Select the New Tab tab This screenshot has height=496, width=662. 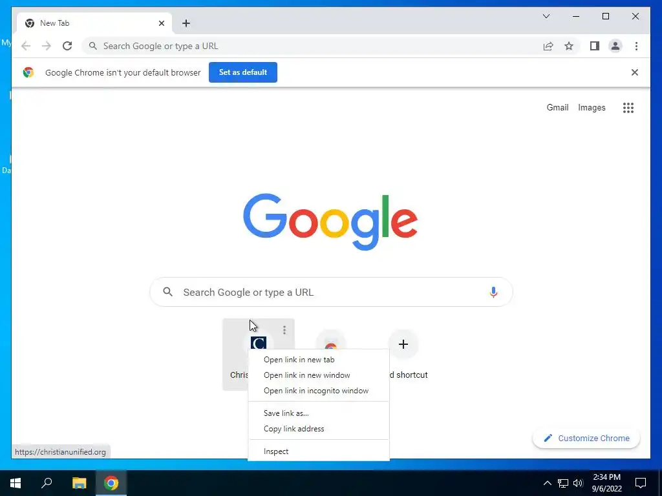[94, 23]
